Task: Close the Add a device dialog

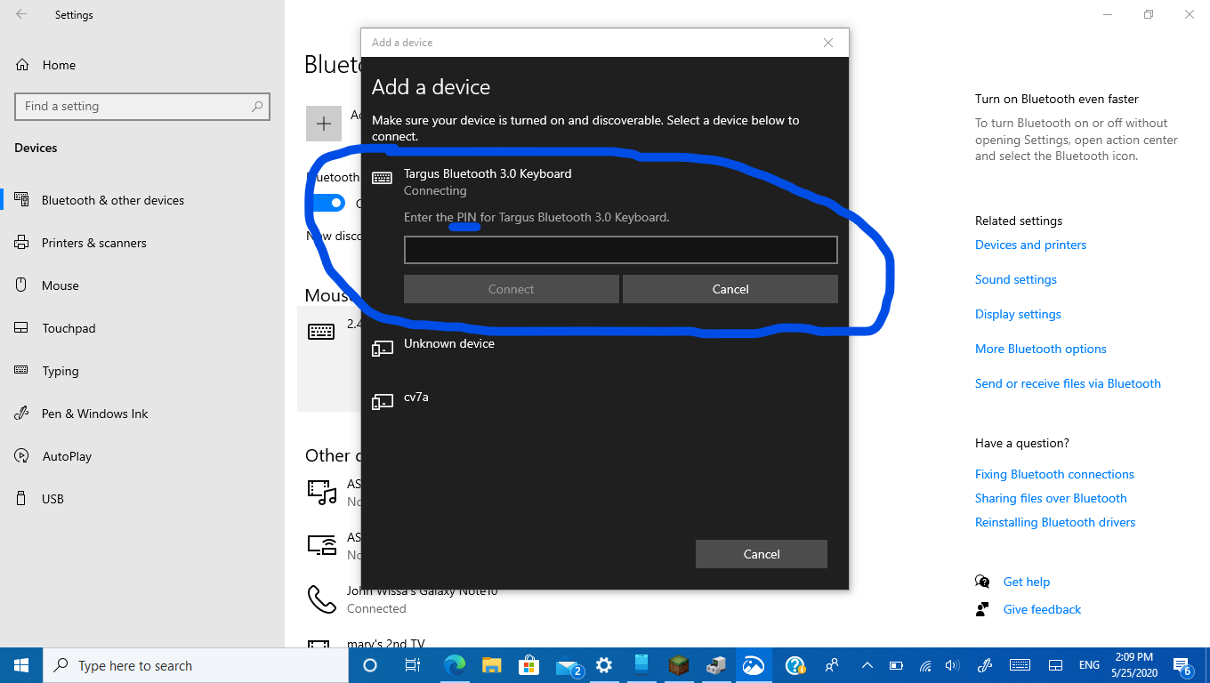Action: [828, 43]
